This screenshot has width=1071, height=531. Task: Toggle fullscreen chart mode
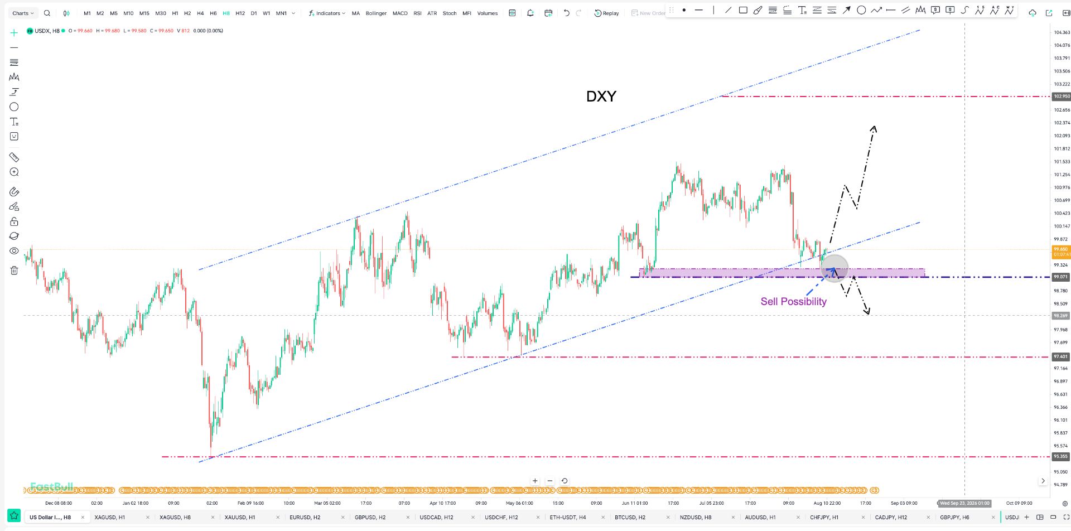[1067, 517]
